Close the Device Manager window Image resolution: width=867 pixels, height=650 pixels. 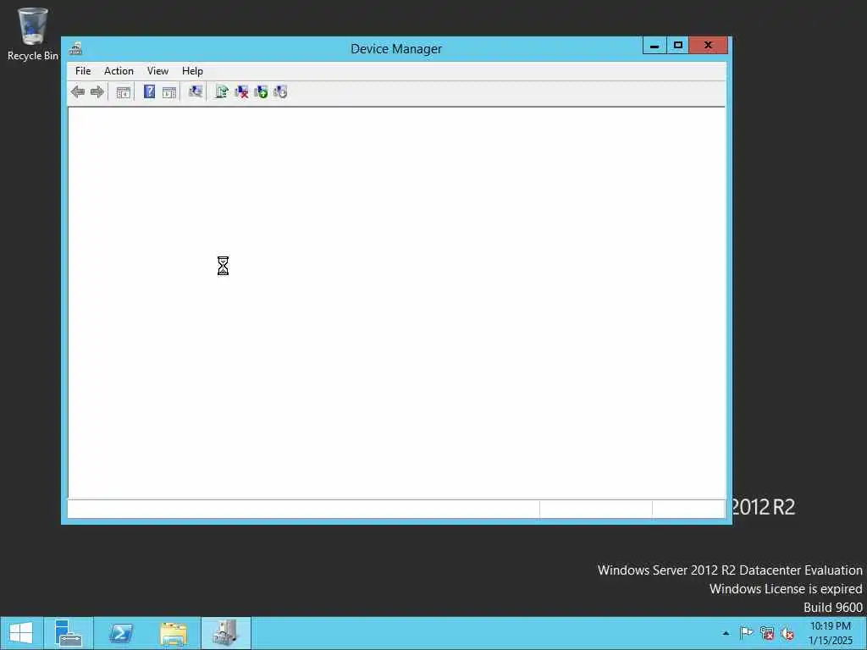point(709,46)
